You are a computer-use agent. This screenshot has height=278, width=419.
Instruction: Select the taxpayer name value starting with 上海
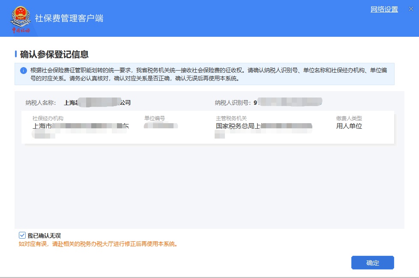97,103
